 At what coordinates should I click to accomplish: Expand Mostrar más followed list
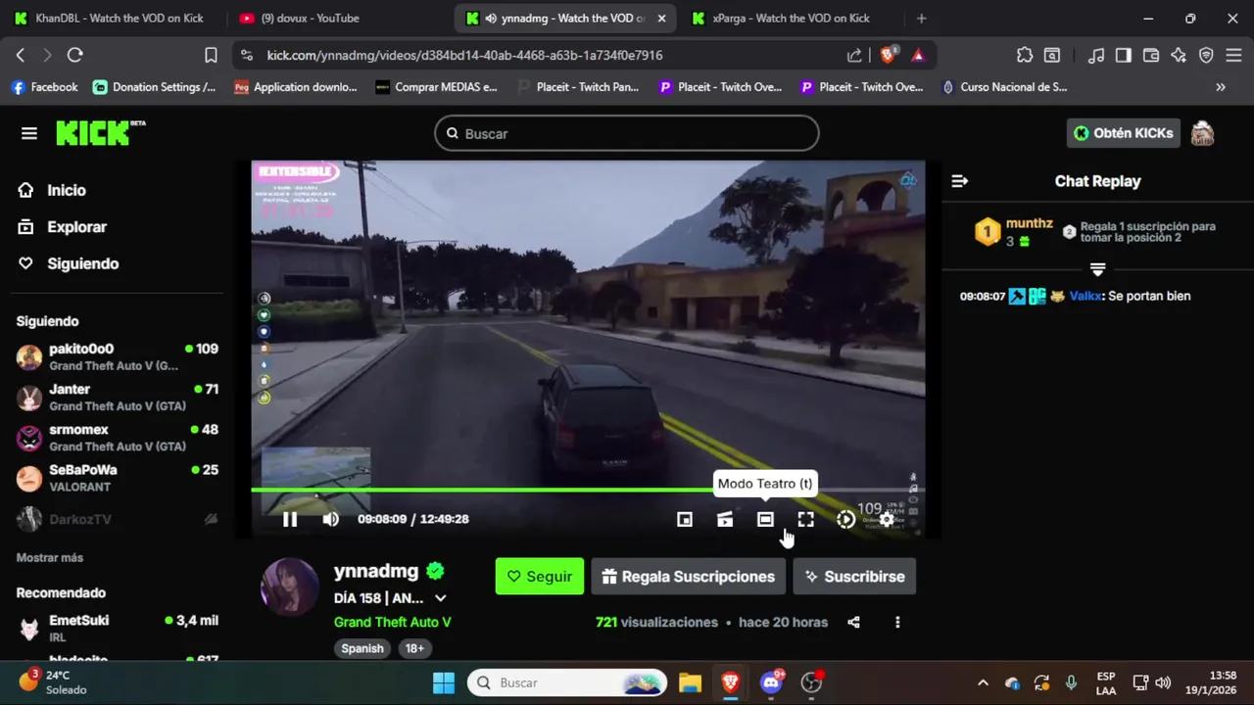coord(50,557)
